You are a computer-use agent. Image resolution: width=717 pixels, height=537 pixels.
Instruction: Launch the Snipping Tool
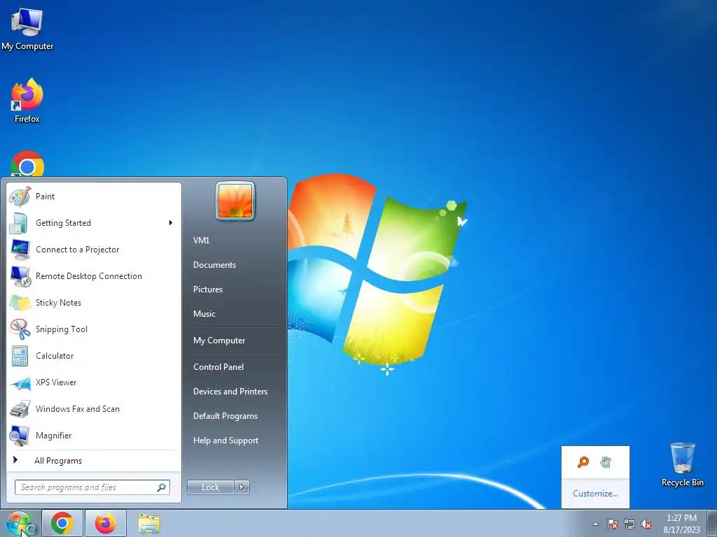coord(94,329)
